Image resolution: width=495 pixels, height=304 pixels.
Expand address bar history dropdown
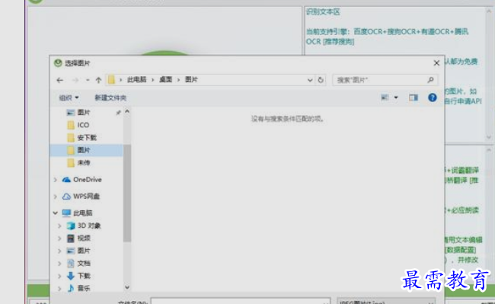coord(310,80)
